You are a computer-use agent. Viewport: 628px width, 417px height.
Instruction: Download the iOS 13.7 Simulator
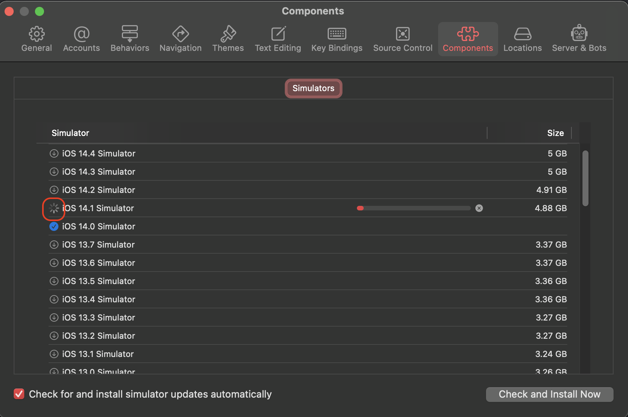[x=54, y=245]
